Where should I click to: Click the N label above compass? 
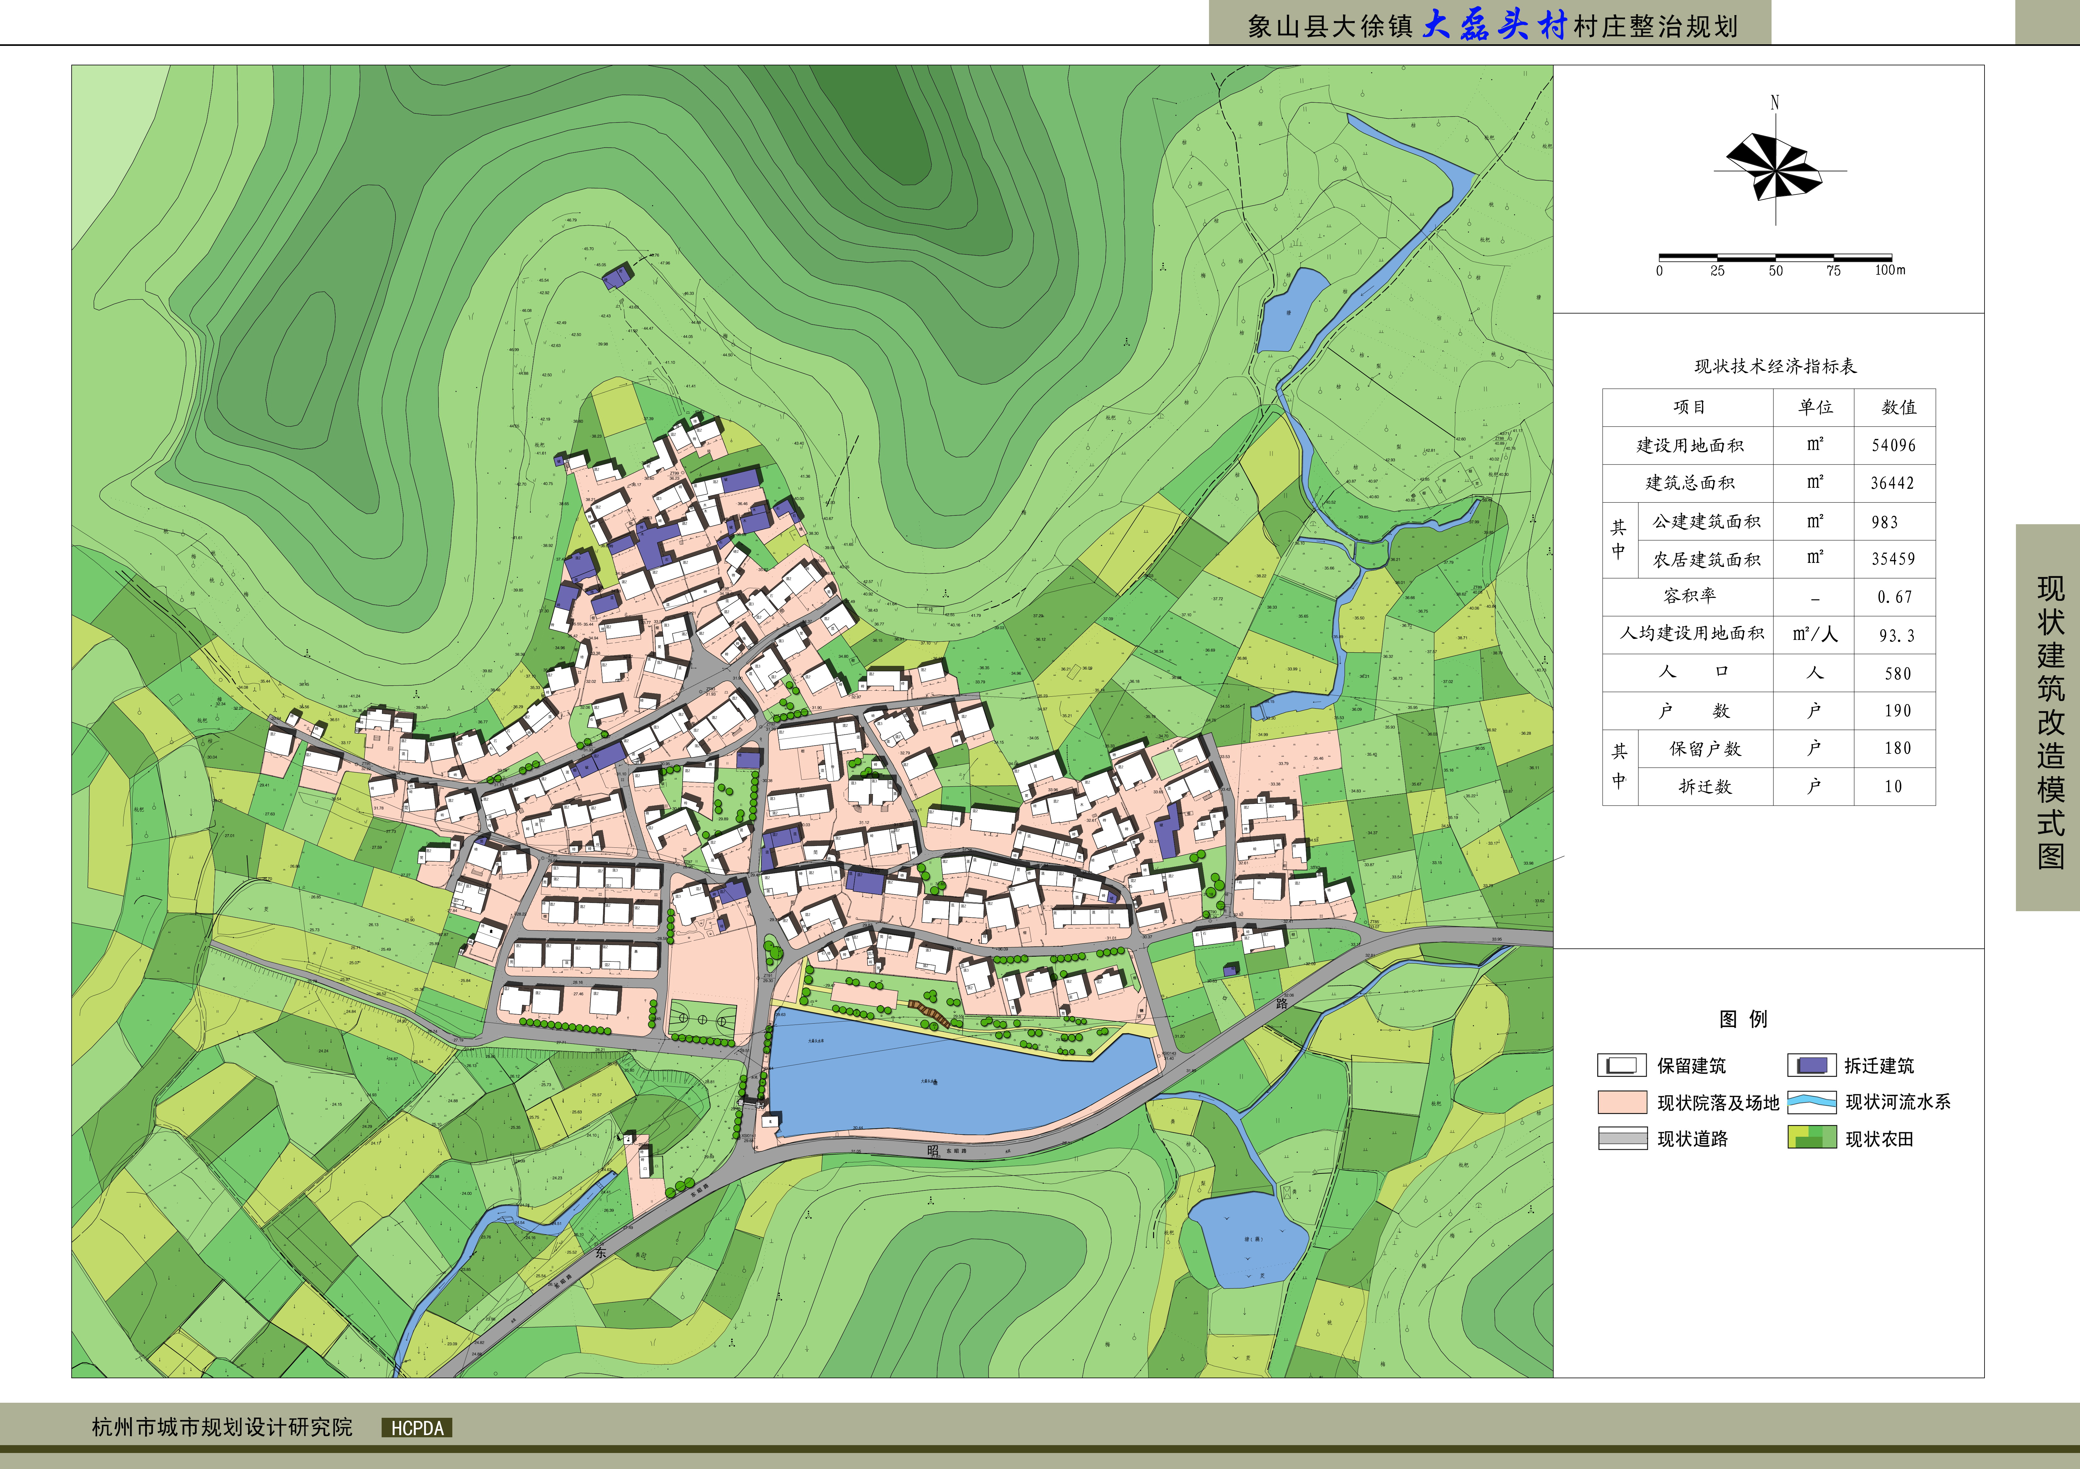coord(1775,102)
